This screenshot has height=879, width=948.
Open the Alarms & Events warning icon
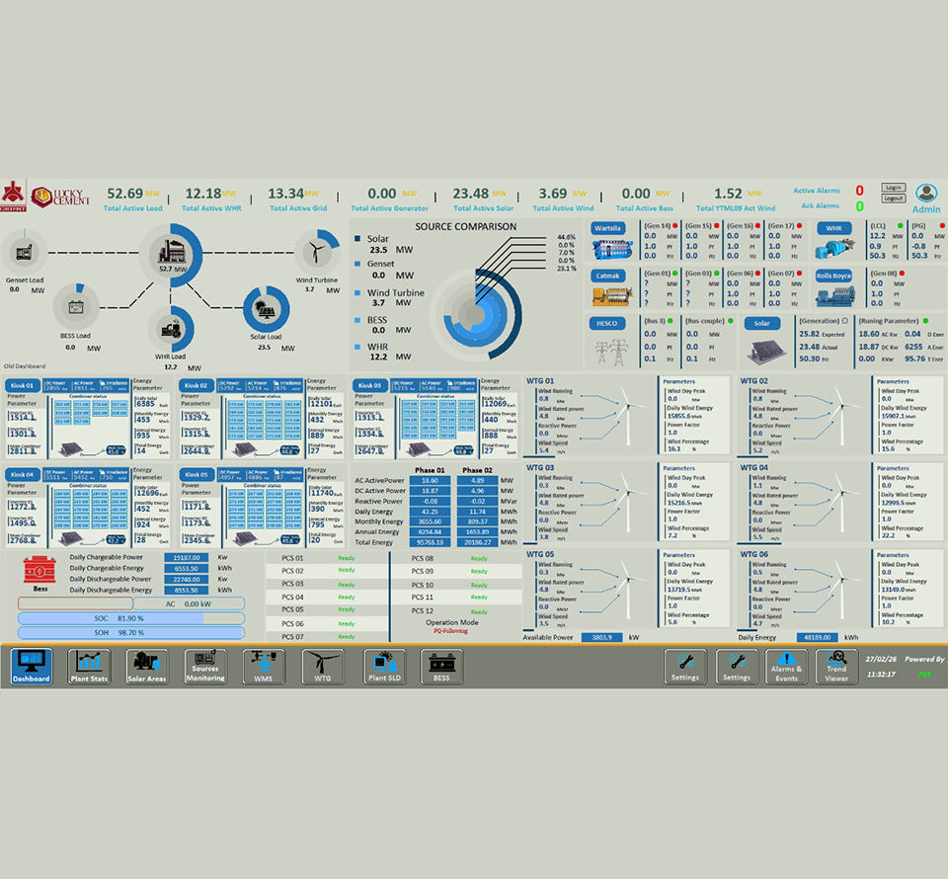(x=786, y=667)
